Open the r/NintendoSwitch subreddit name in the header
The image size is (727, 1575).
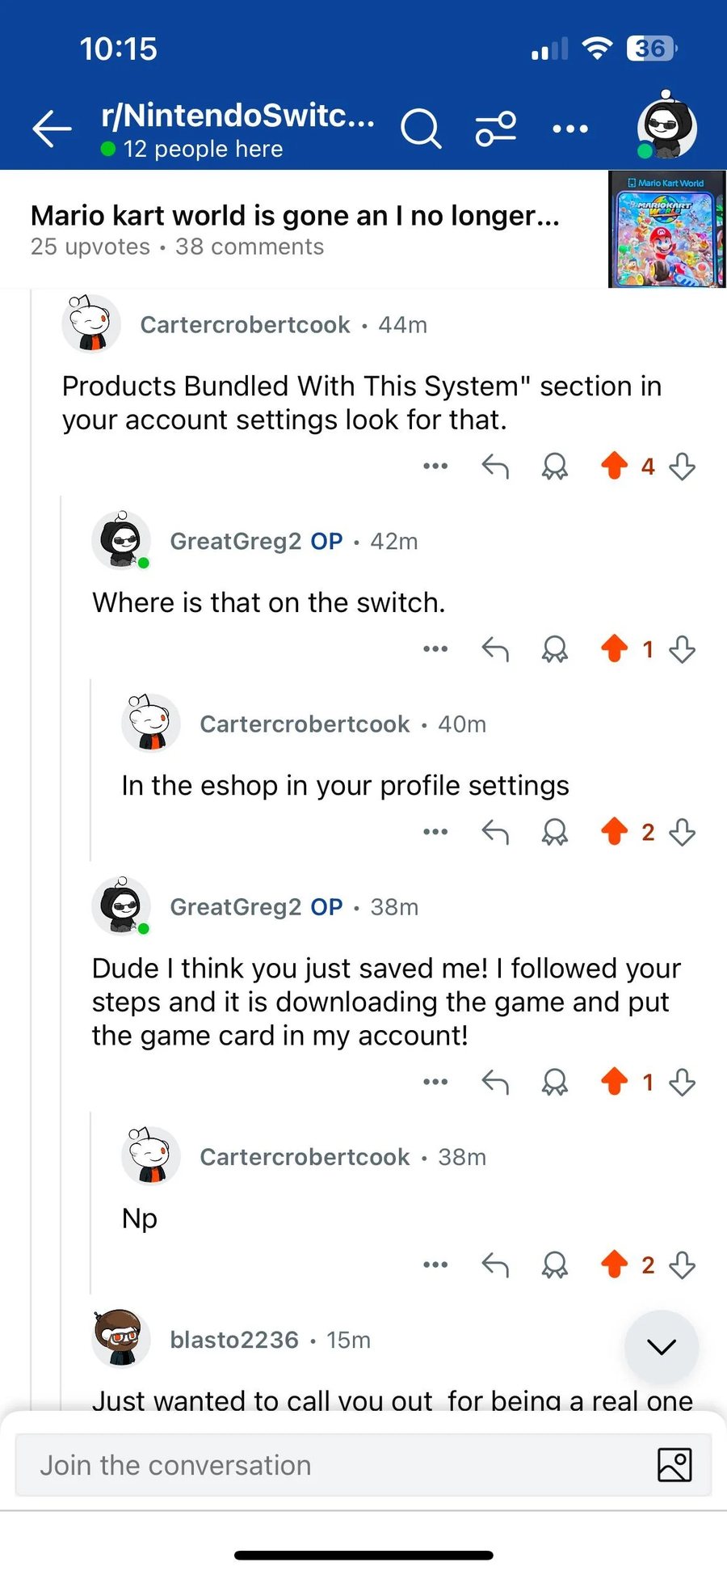tap(237, 116)
